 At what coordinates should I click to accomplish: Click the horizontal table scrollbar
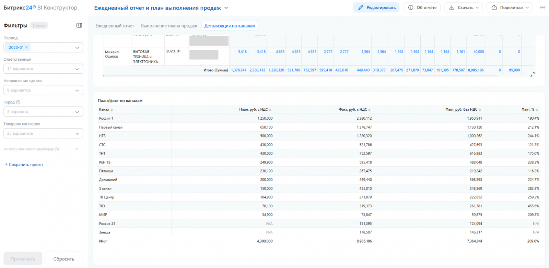tap(301, 76)
